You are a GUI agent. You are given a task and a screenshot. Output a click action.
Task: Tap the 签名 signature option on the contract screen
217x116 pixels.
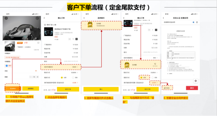tap(167, 88)
